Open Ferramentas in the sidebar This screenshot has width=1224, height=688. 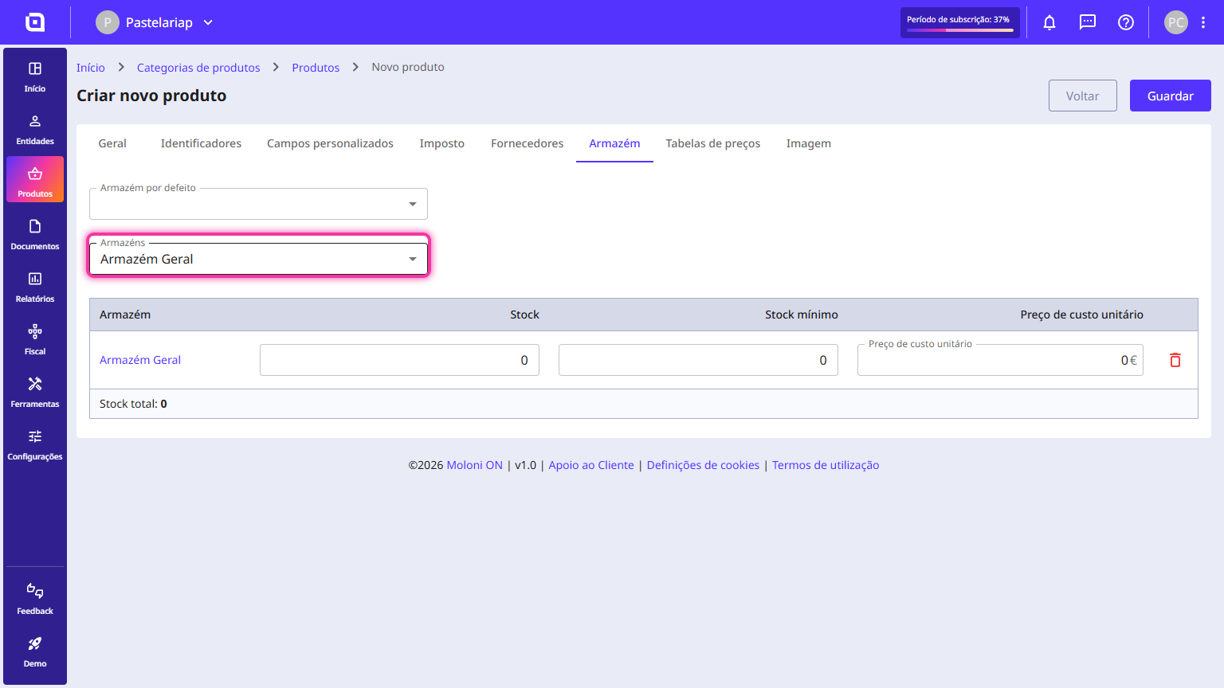tap(35, 393)
